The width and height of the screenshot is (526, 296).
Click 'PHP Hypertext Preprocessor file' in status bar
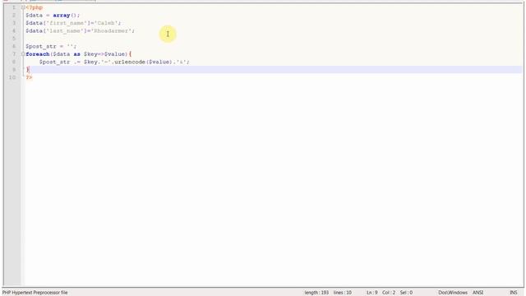point(35,293)
